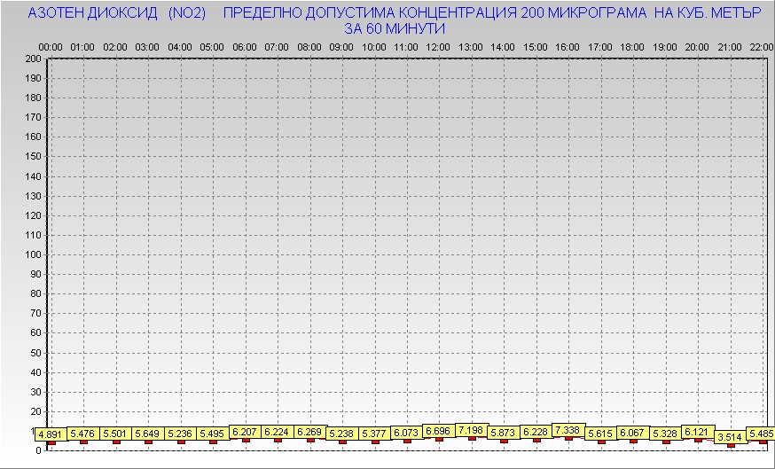The height and width of the screenshot is (469, 775).
Task: Select the 5.238 data label
Action: pyautogui.click(x=341, y=434)
